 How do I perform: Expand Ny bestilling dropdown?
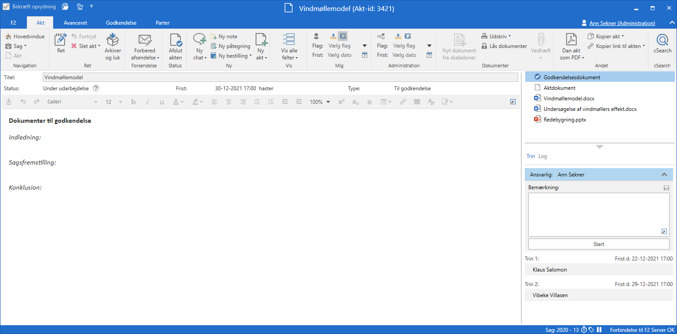tap(231, 56)
